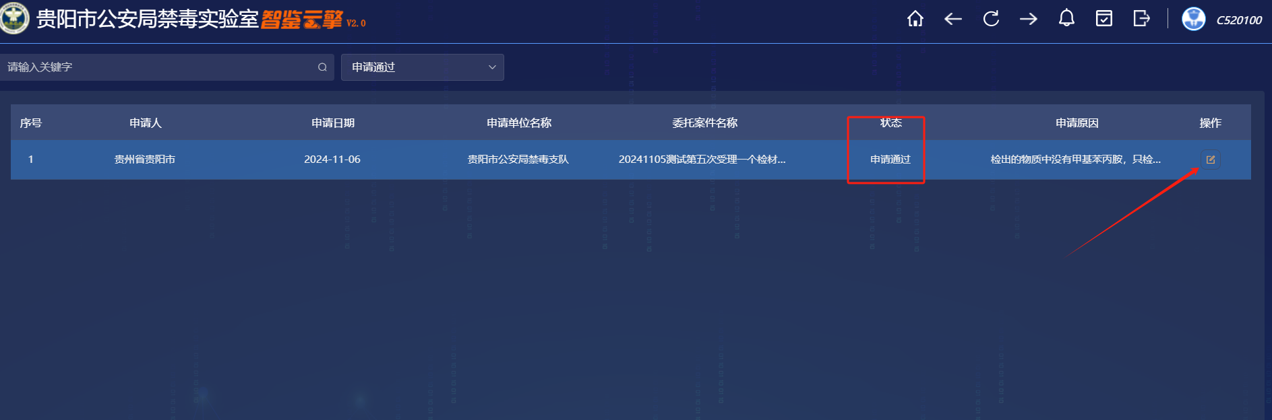Click the search magnifier icon
Viewport: 1272px width, 420px height.
pos(322,67)
